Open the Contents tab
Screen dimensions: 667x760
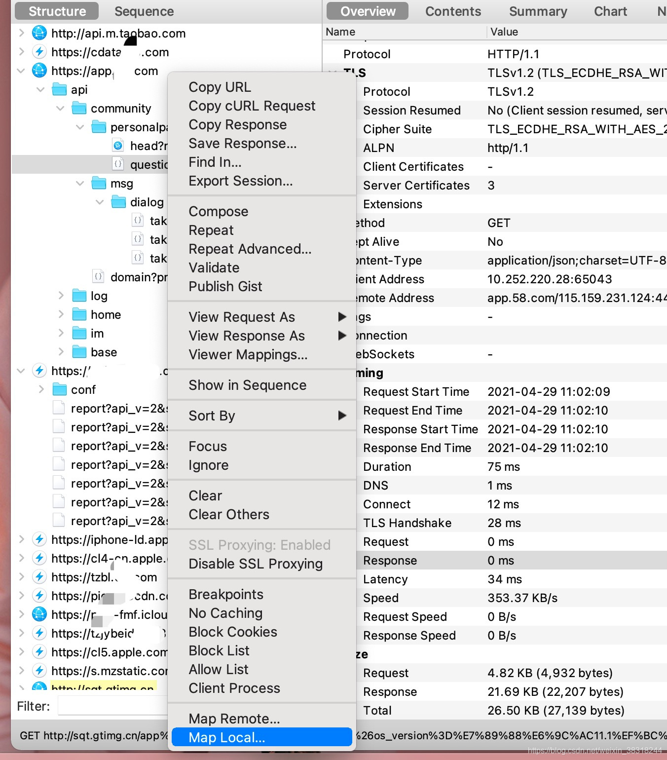pos(453,11)
